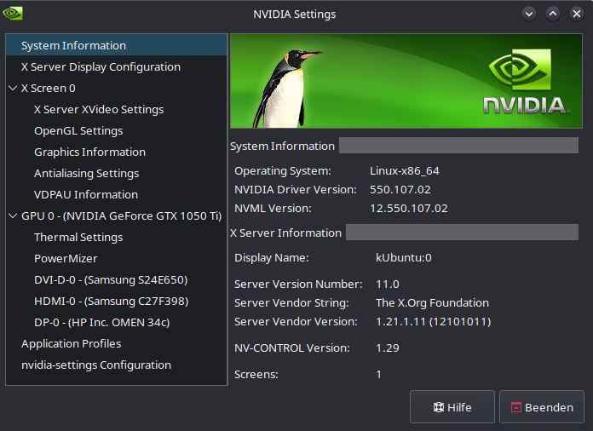Click the X Server Information section header
593x431 pixels.
285,233
